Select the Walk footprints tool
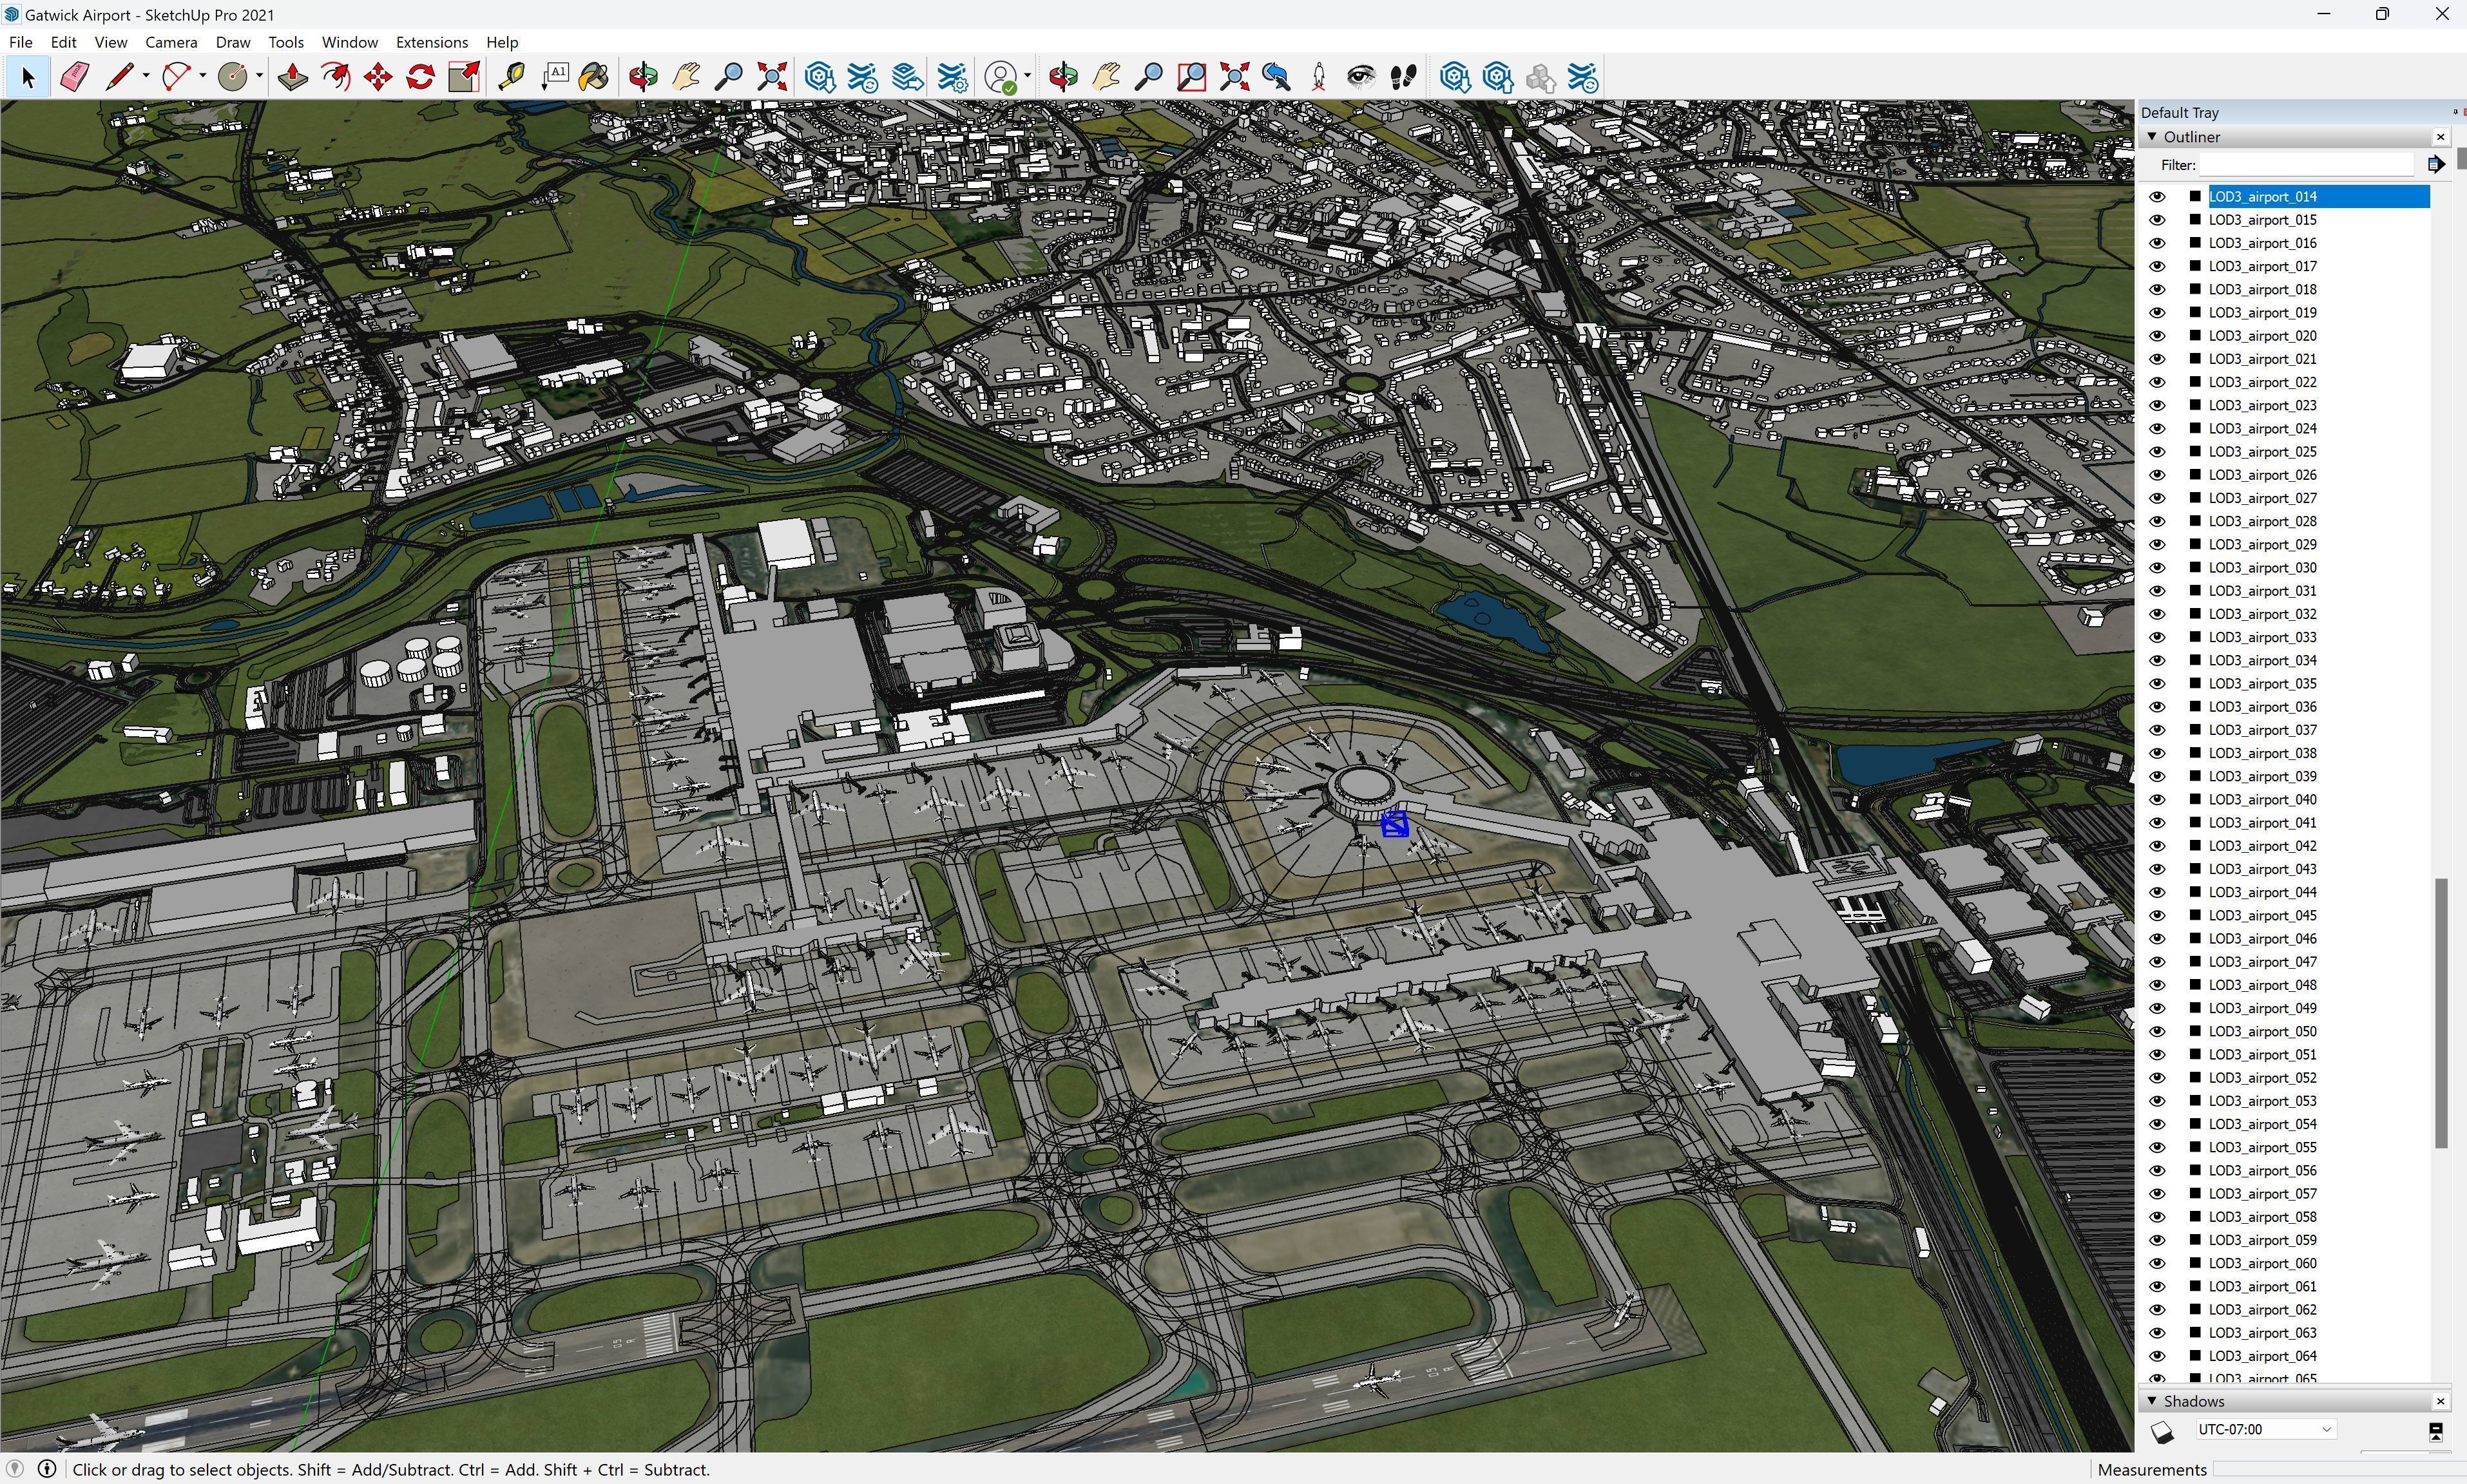 click(1403, 77)
